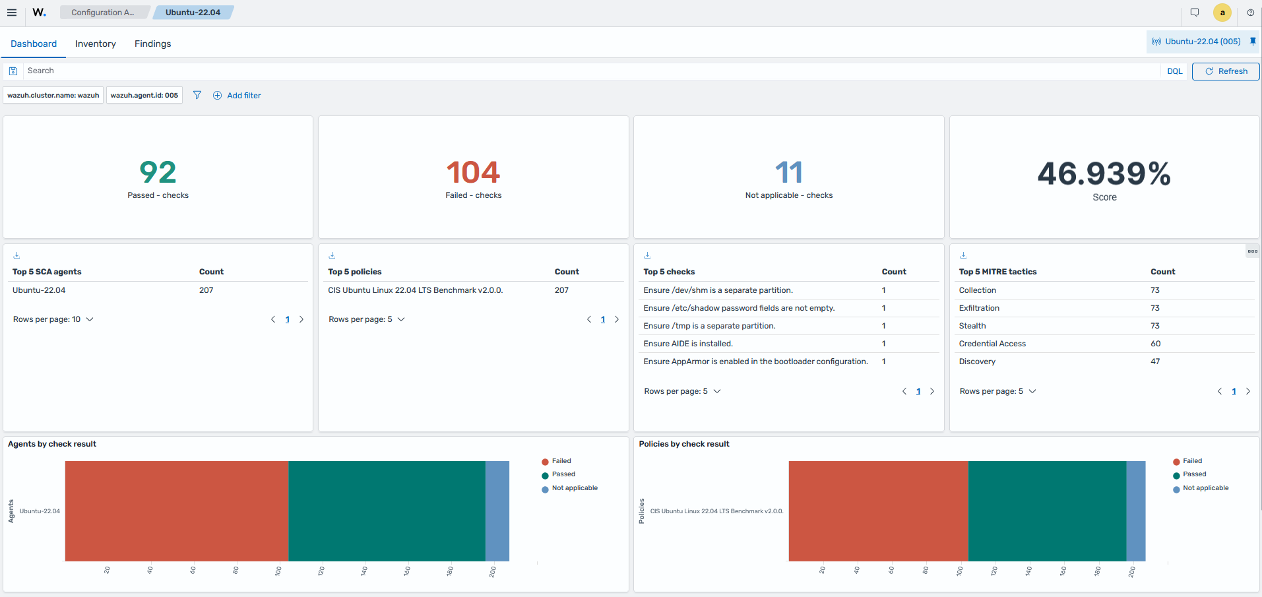The width and height of the screenshot is (1262, 597).
Task: Go to previous page in SCA agents table
Action: click(x=273, y=319)
